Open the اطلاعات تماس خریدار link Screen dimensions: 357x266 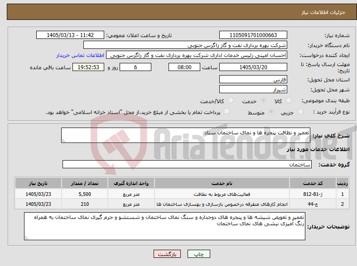tap(80, 55)
